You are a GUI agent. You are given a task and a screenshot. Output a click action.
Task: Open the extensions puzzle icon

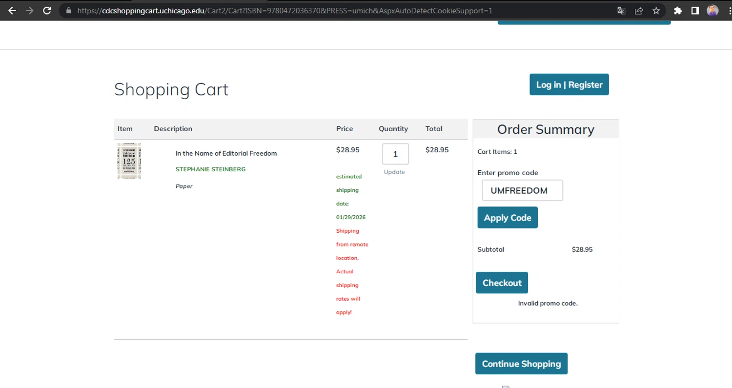click(x=677, y=10)
